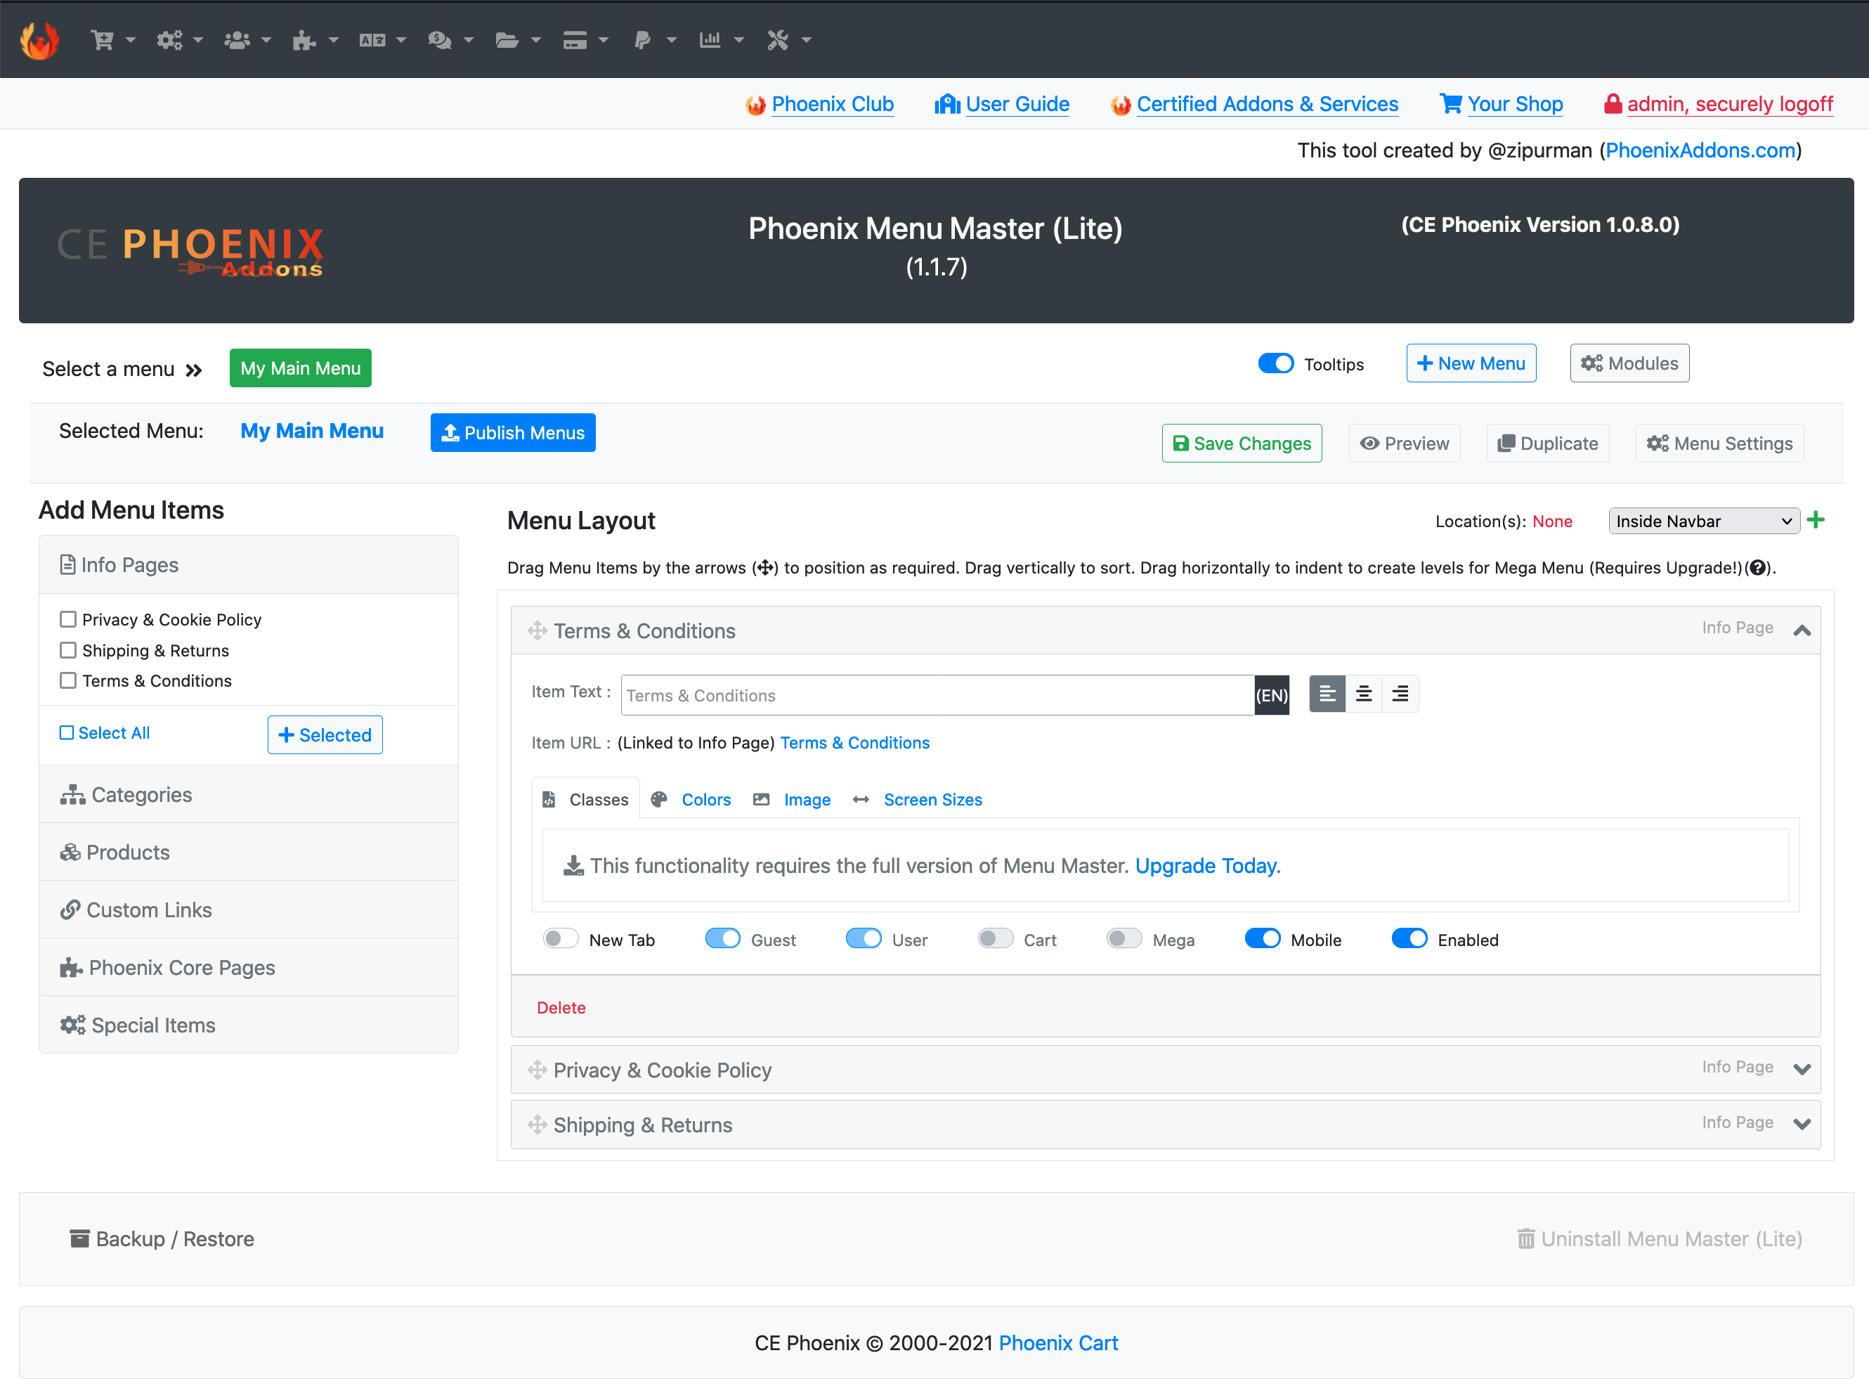Expand the Categories accordion section
Image resolution: width=1869 pixels, height=1379 pixels.
tap(249, 795)
